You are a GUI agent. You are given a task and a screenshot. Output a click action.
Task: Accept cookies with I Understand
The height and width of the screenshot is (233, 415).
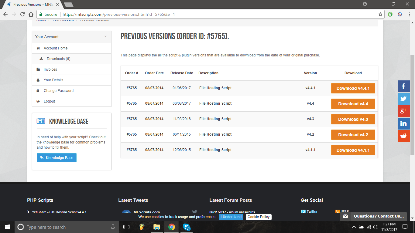[x=231, y=217]
